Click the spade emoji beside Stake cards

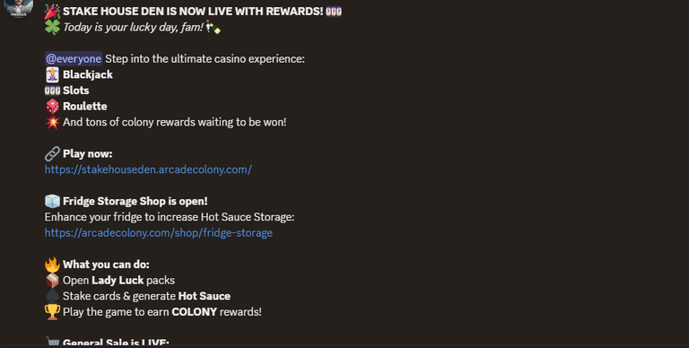coord(52,296)
